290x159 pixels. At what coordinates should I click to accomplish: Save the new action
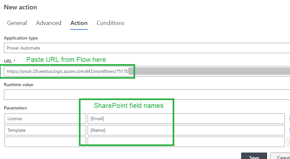[254, 156]
